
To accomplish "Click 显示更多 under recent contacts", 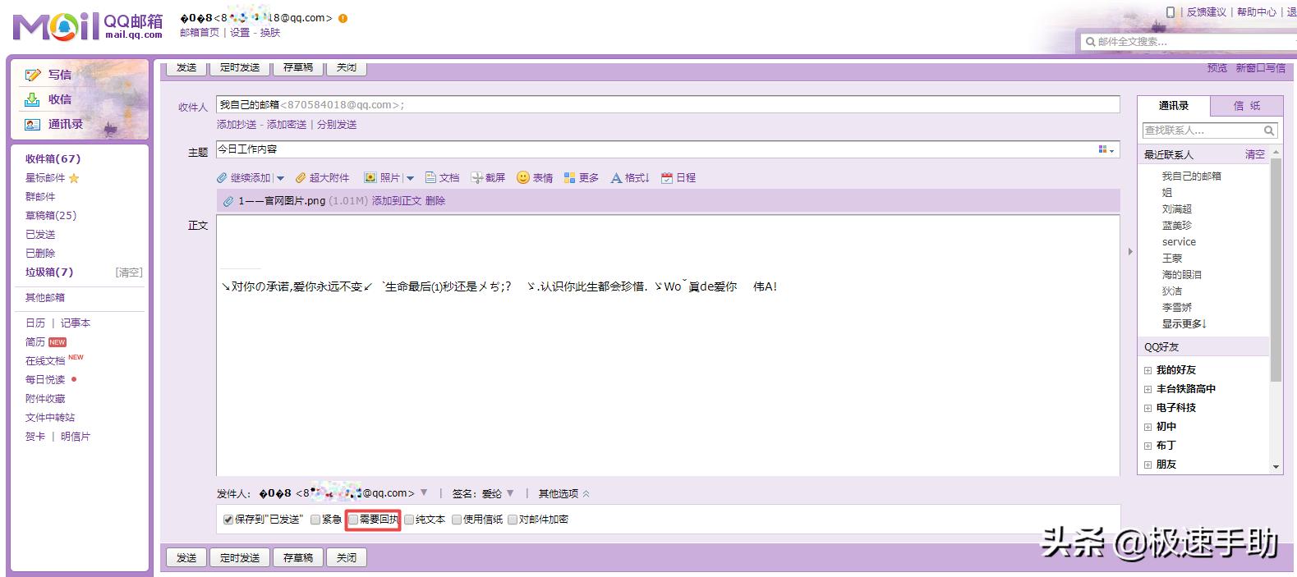I will 1184,324.
